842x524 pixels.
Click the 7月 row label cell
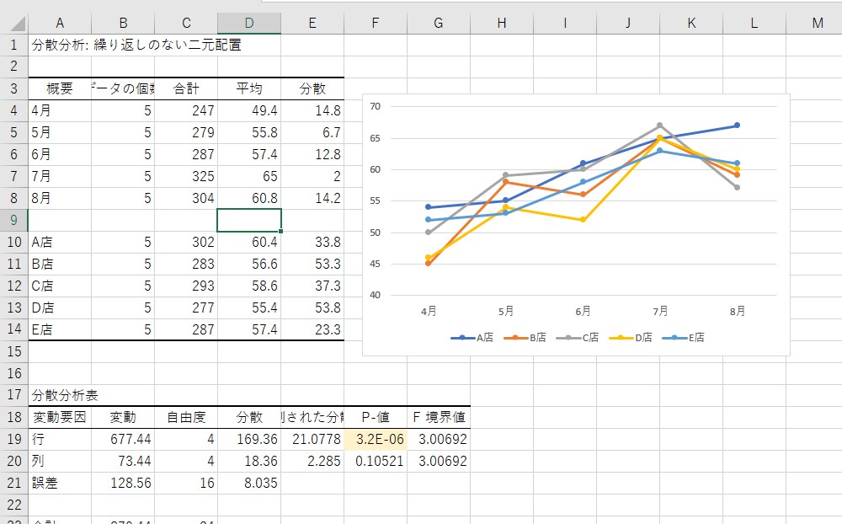point(60,176)
